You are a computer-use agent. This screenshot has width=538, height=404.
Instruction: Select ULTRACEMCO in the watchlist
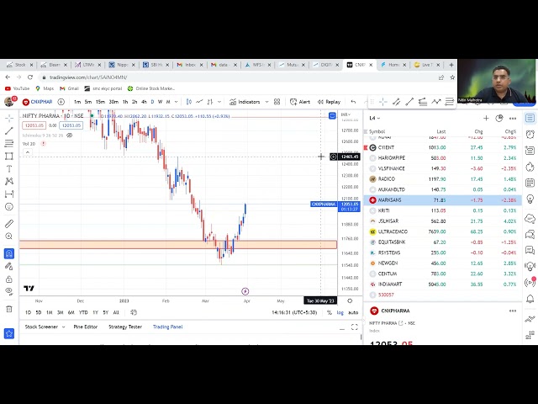tap(443, 231)
